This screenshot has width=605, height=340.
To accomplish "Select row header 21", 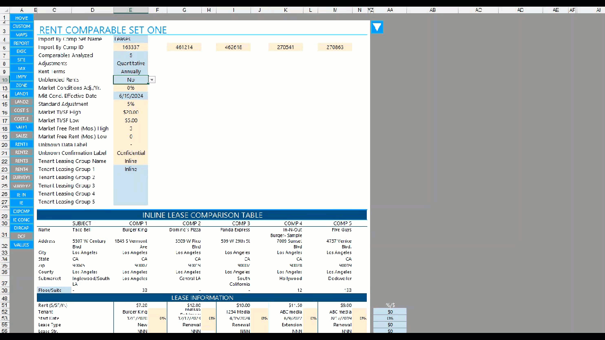I will (x=5, y=153).
